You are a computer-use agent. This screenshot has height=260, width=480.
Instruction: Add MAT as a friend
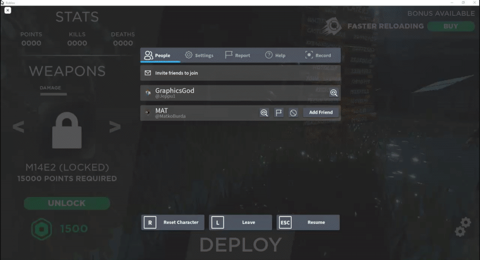[x=321, y=112]
